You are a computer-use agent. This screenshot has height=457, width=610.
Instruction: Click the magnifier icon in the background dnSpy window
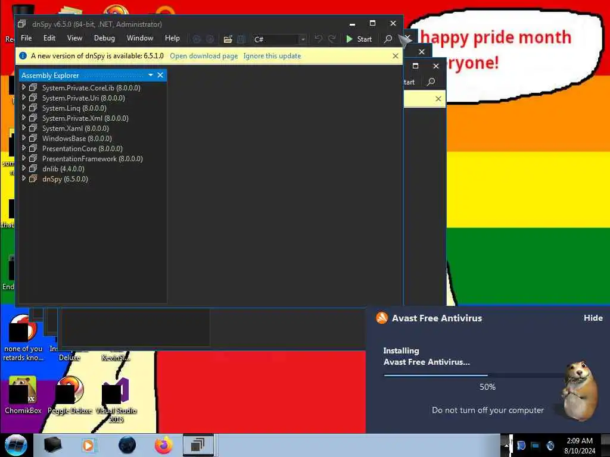point(431,82)
